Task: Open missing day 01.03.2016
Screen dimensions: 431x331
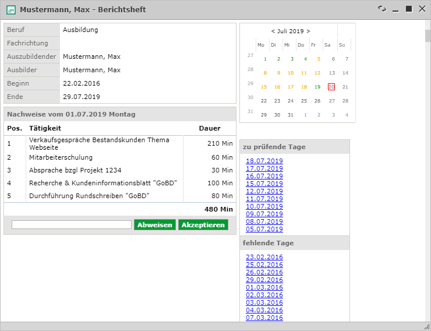Action: 264,287
